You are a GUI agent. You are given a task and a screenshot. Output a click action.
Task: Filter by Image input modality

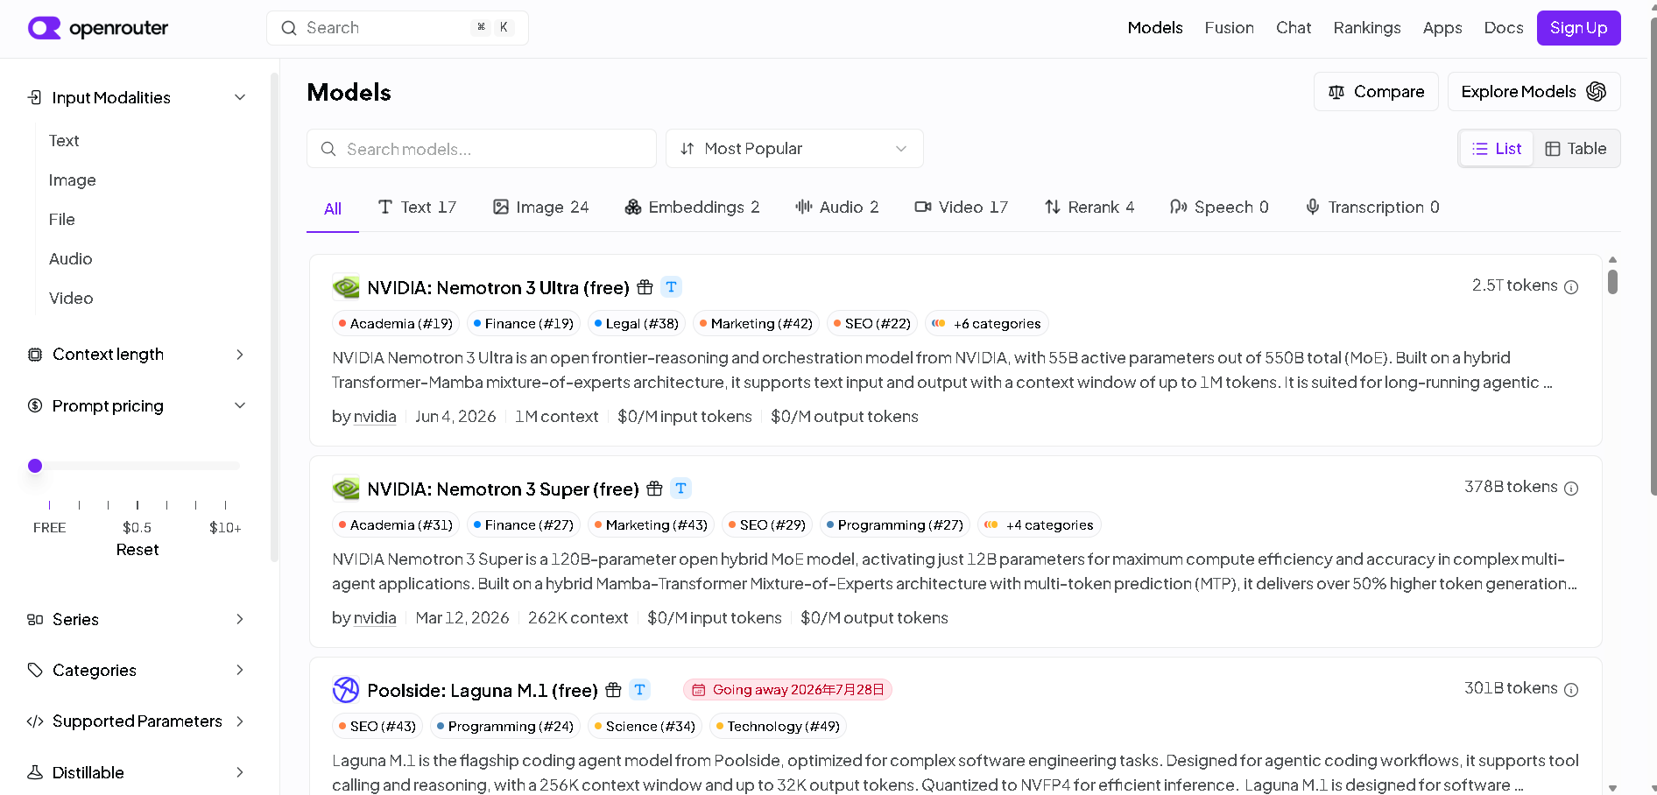pos(73,180)
